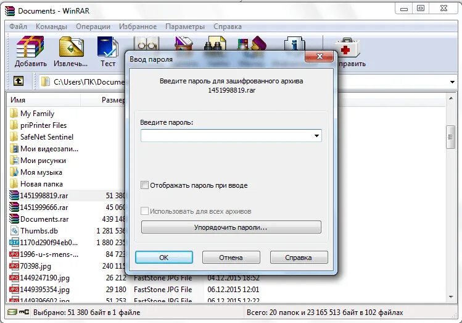This screenshot has height=323, width=462.
Task: Click the recycle bin delete toolbar icon
Action: coord(184,43)
